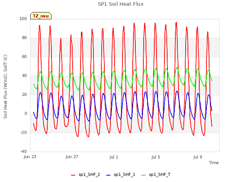
Task: Toggle sp1_SHF_1 legend entry
Action: coord(121,175)
